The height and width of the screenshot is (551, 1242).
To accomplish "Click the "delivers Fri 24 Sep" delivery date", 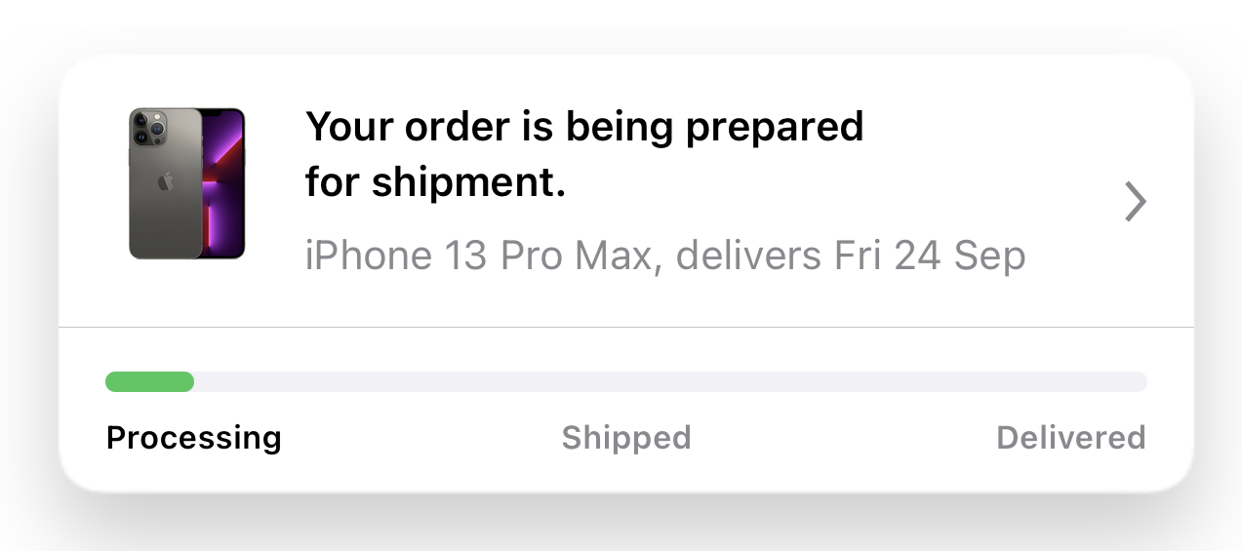I will click(x=850, y=256).
